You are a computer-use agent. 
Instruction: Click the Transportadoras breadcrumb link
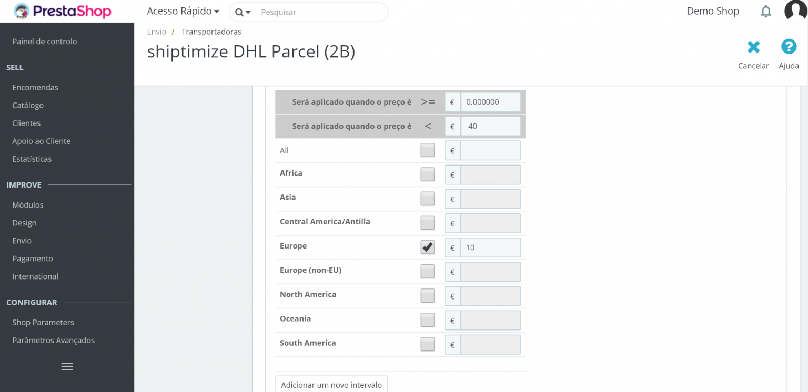(211, 32)
